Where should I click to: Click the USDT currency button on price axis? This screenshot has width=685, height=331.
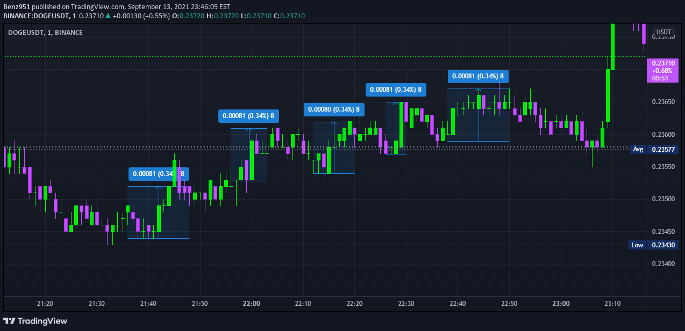[x=664, y=32]
